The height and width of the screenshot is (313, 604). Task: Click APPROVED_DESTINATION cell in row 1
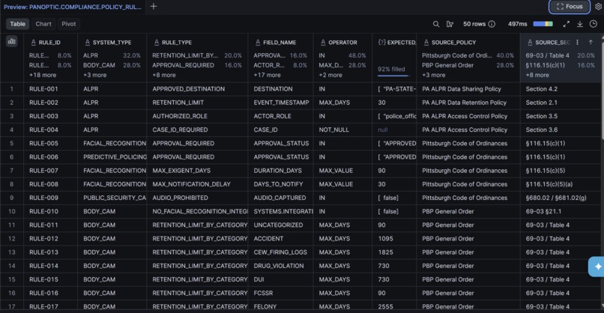tap(197, 89)
